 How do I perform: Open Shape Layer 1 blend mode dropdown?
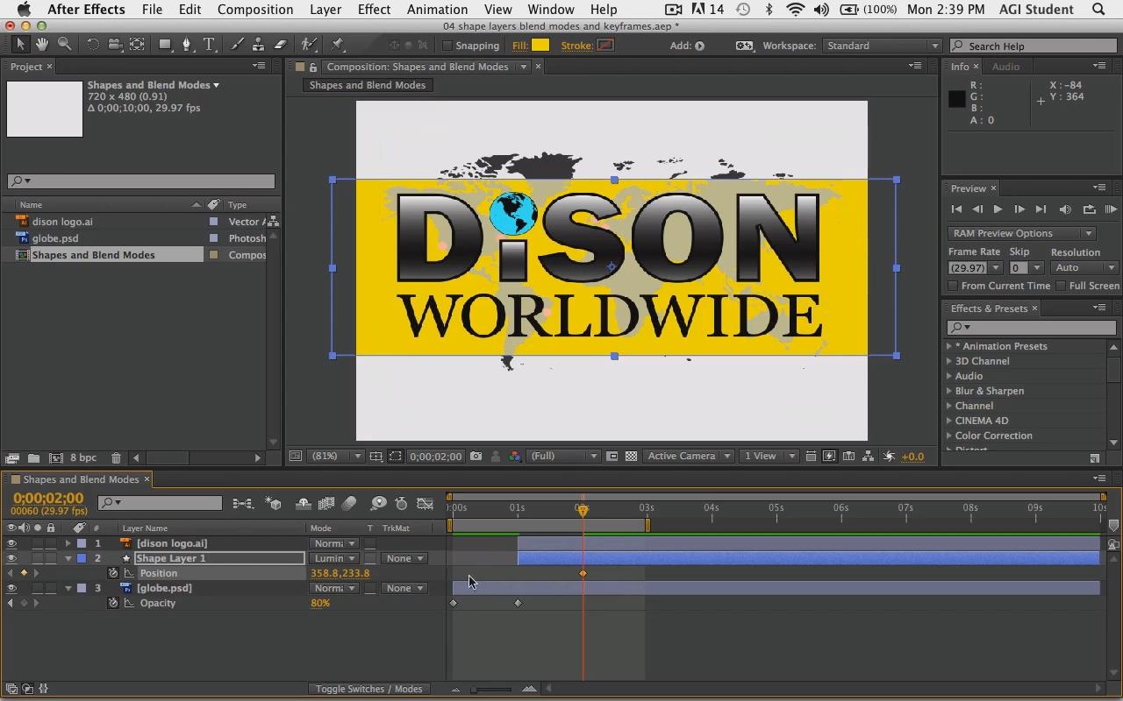pos(334,558)
